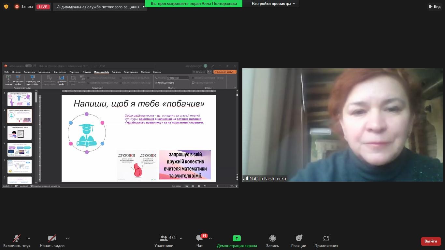Unmute using the microphone icon

click(17, 239)
